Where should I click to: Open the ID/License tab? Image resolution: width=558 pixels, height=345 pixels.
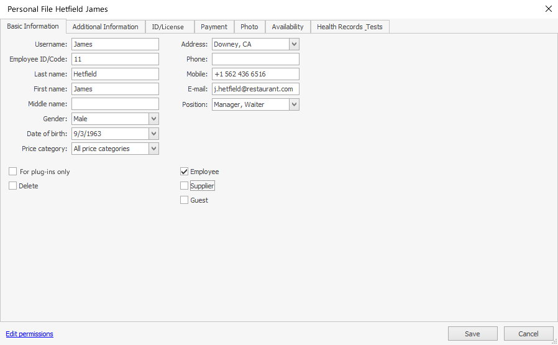tap(169, 27)
